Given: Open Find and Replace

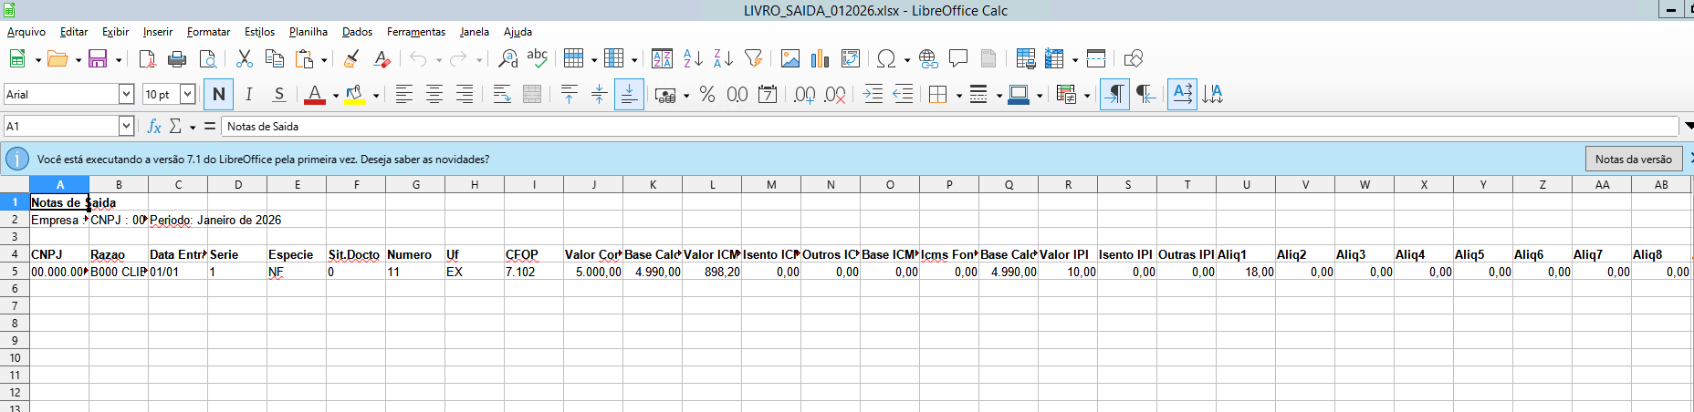Looking at the screenshot, I should [x=507, y=59].
